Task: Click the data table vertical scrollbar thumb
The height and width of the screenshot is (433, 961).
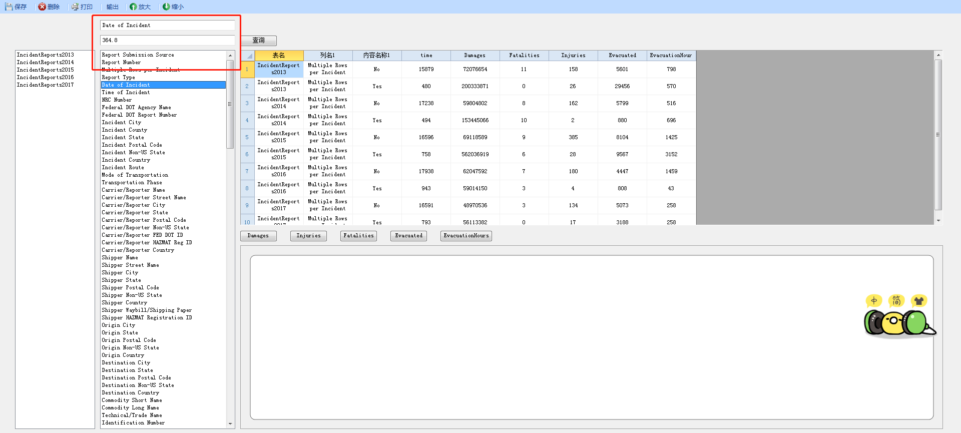Action: click(x=938, y=135)
